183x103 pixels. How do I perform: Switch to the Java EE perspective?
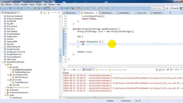click(174, 8)
